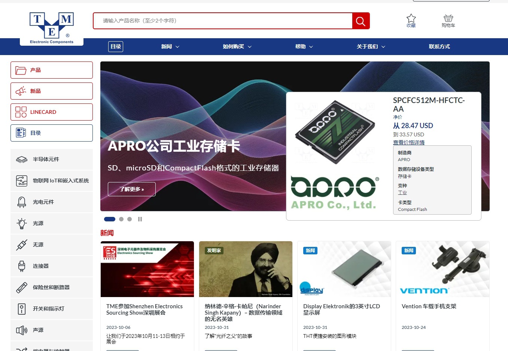The image size is (508, 351).
Task: Open the 联系方式 navigation item
Action: 439,47
